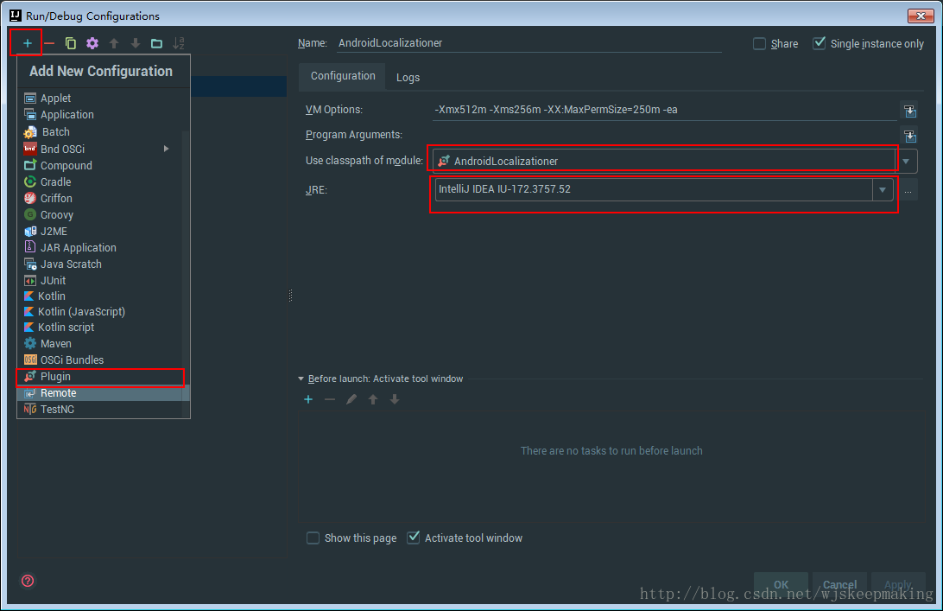Viewport: 943px width, 611px height.
Task: Click the OK button
Action: coord(781,584)
